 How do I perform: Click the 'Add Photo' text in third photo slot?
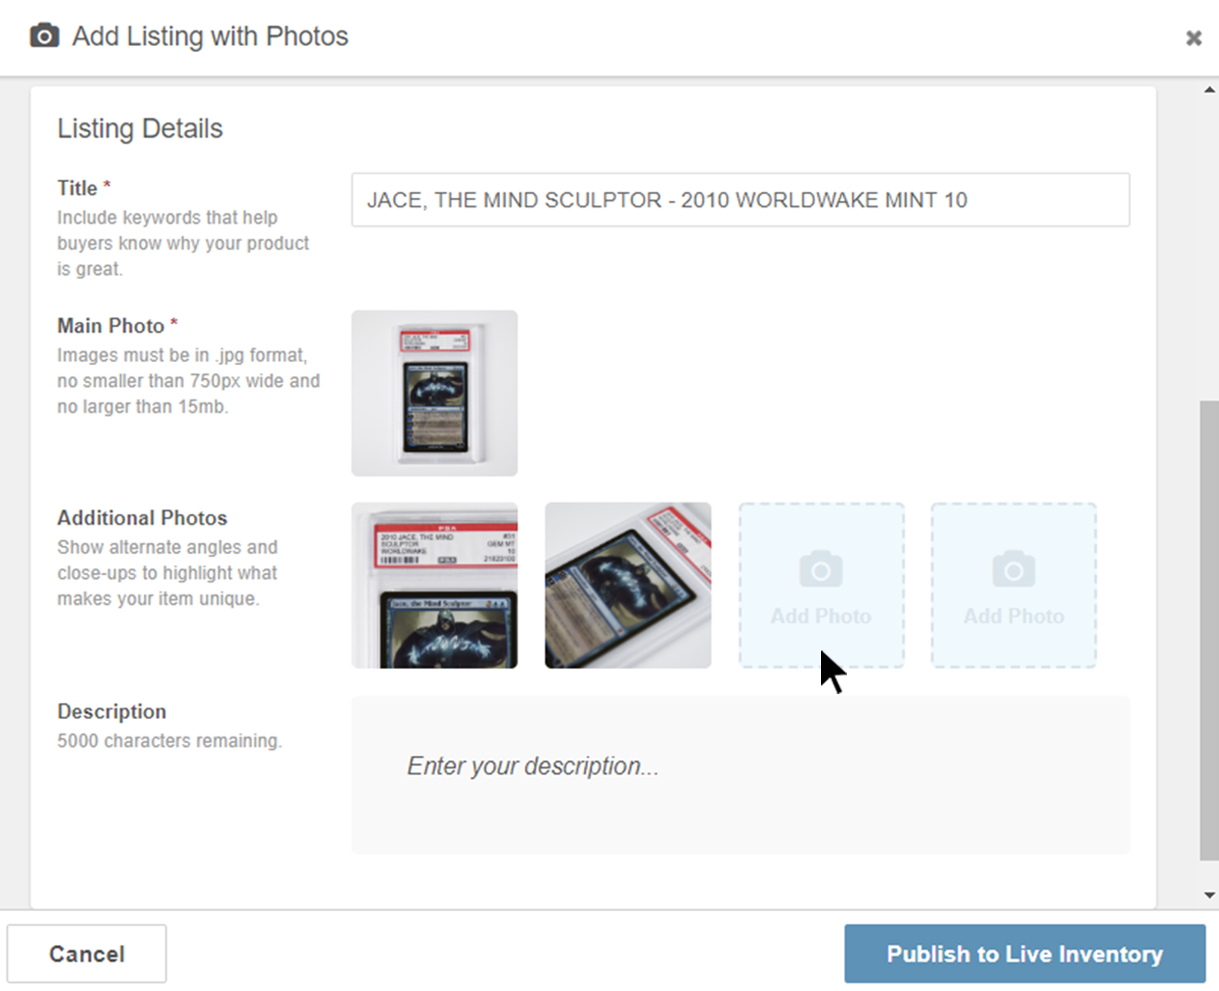click(821, 616)
